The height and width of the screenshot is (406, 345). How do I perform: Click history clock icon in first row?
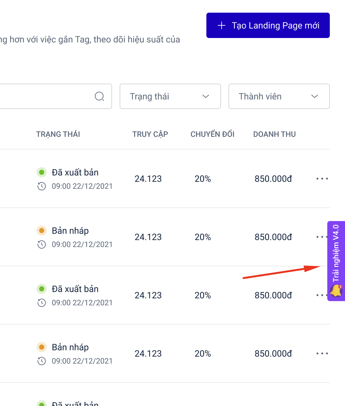point(42,186)
